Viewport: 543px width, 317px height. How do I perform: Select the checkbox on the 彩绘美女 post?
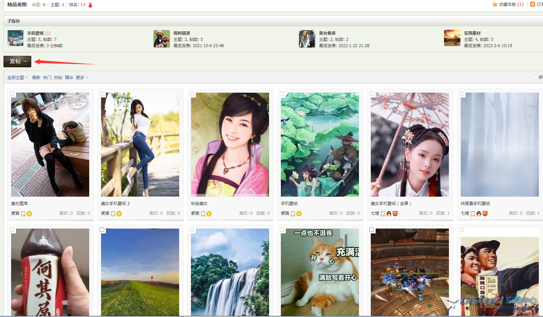pos(192,94)
